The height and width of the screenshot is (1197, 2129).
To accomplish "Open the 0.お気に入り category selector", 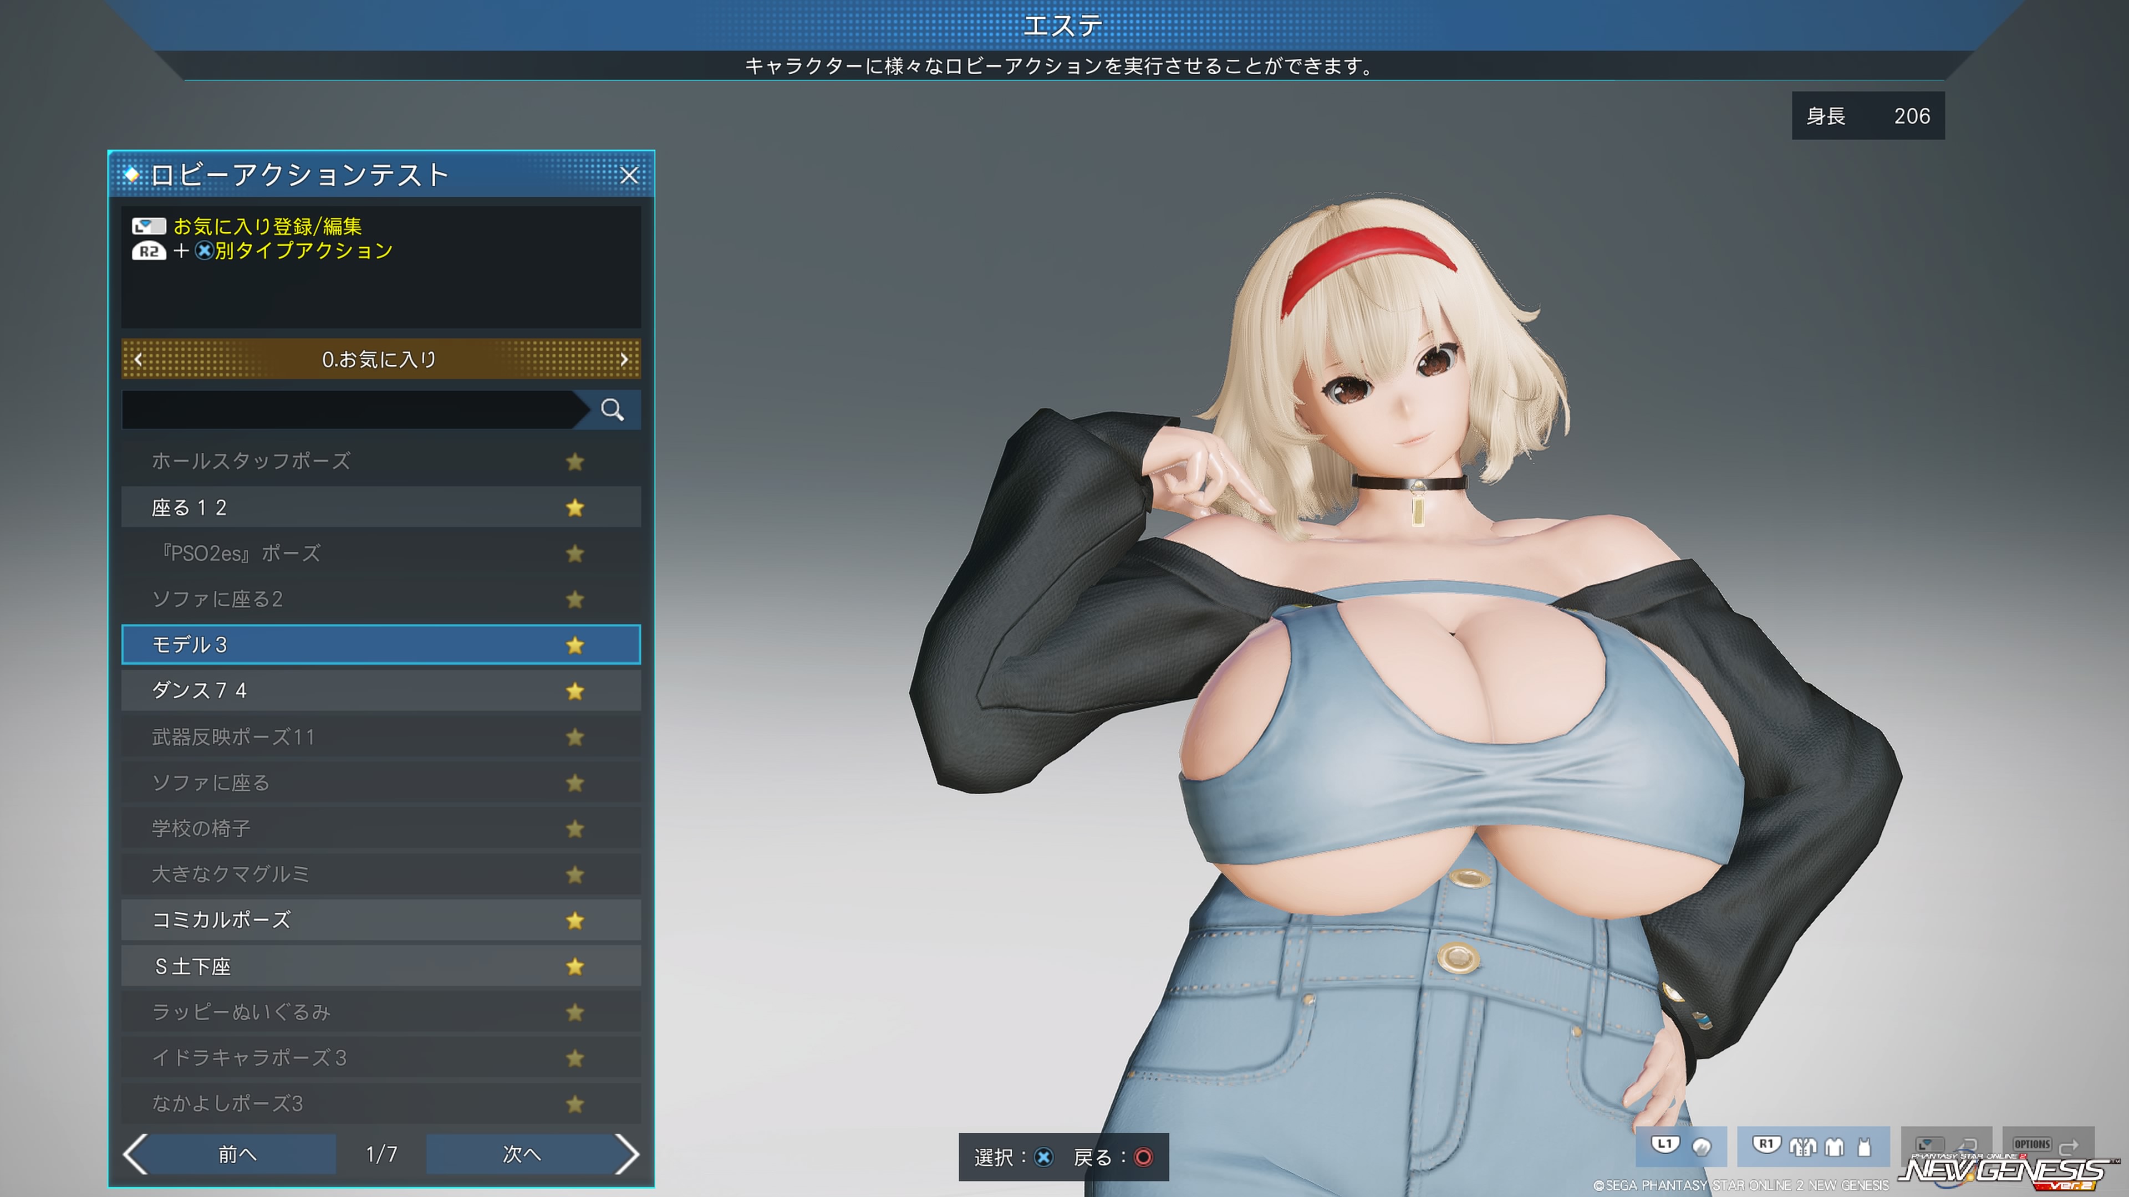I will click(x=380, y=359).
